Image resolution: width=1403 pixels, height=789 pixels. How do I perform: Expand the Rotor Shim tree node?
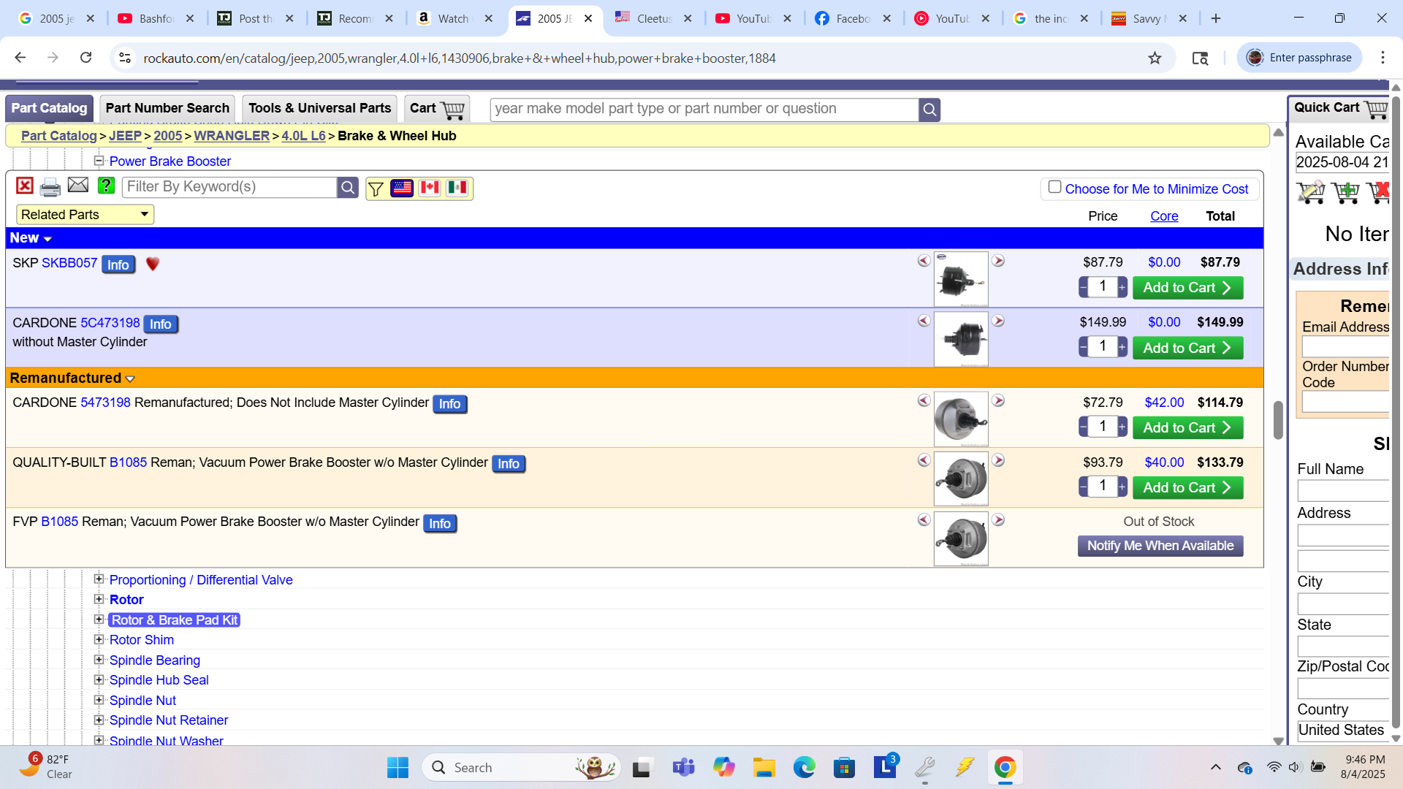point(99,639)
